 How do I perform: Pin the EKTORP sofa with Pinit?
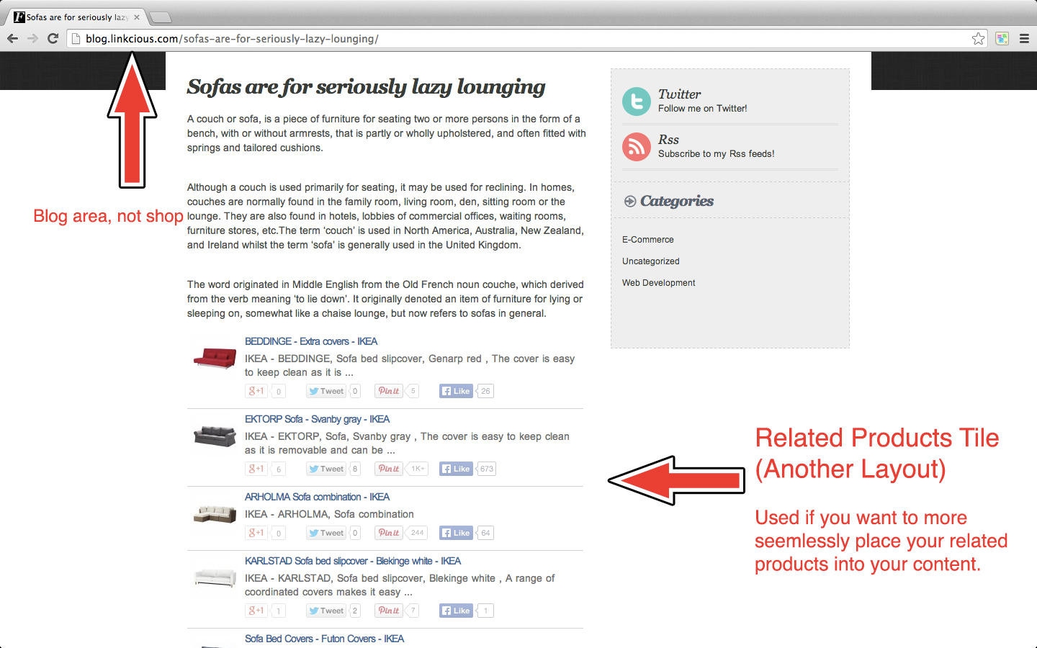[389, 469]
